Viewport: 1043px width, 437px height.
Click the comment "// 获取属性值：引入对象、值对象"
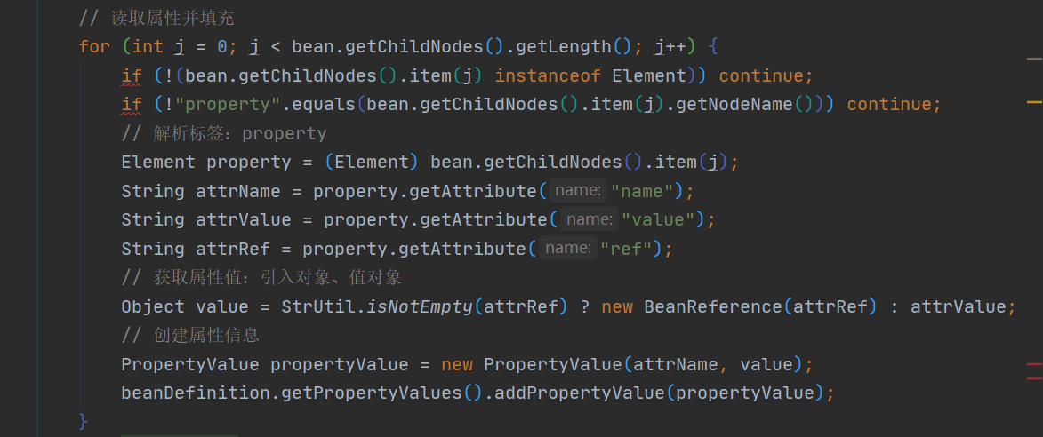(x=261, y=278)
